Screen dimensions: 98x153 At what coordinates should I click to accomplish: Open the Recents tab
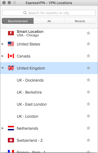point(80,21)
